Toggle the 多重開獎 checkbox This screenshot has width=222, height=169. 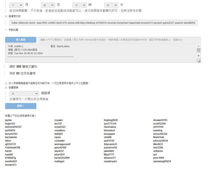(6, 88)
